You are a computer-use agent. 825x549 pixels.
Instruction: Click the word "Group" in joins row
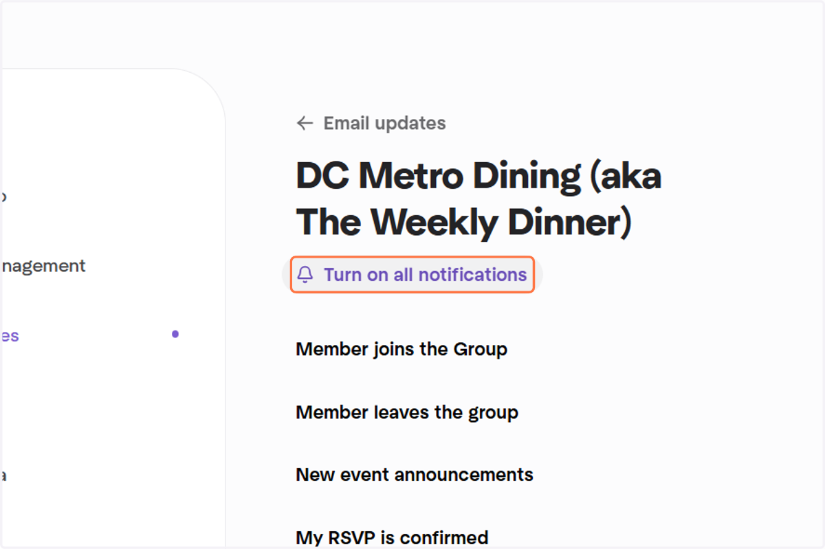[481, 349]
